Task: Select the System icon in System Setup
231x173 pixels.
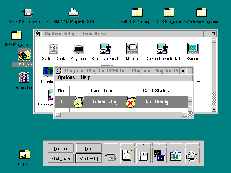Action: [x=193, y=49]
